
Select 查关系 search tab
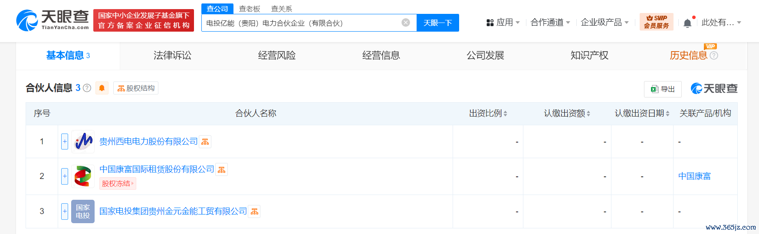(x=282, y=9)
